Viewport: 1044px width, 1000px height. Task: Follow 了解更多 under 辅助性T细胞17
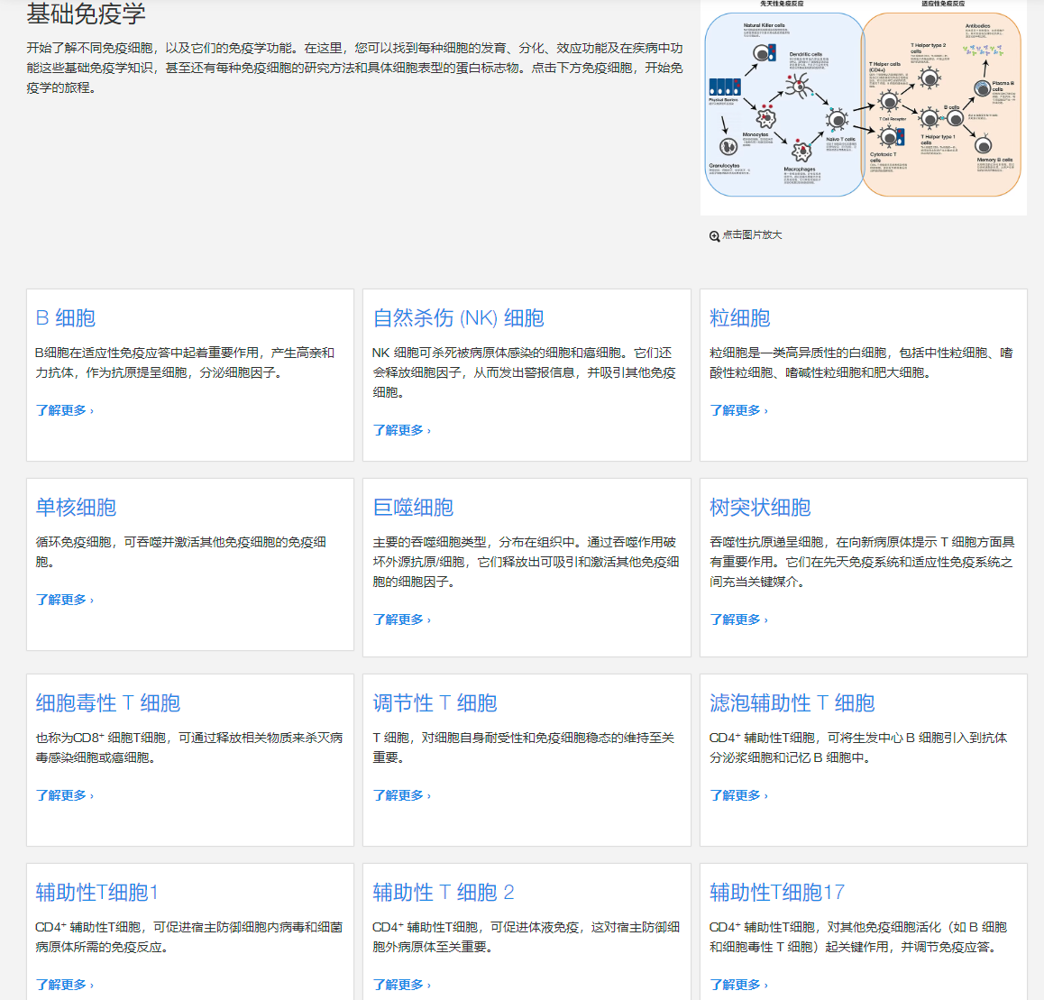click(738, 985)
